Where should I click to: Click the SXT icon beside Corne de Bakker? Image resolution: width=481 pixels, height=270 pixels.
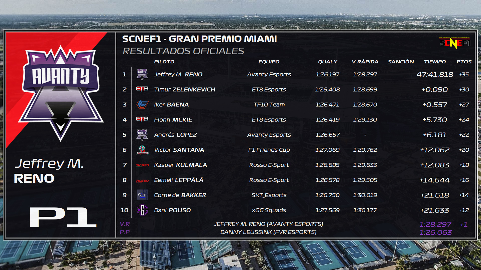(x=142, y=195)
